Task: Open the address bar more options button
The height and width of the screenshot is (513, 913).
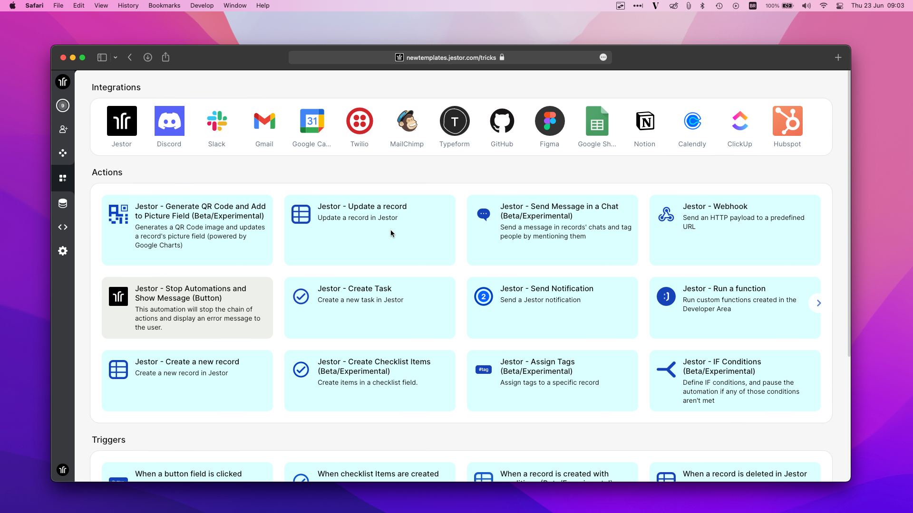Action: (603, 57)
